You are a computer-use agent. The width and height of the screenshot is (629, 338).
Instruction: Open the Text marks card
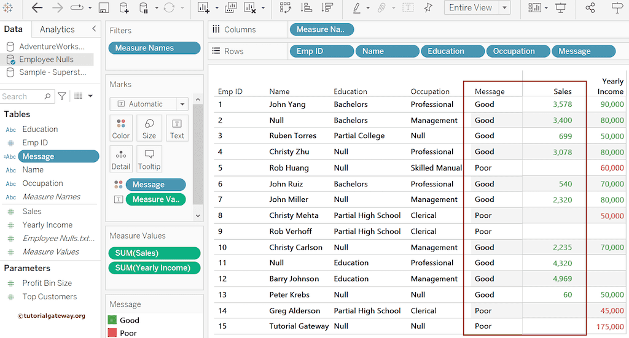pos(177,128)
